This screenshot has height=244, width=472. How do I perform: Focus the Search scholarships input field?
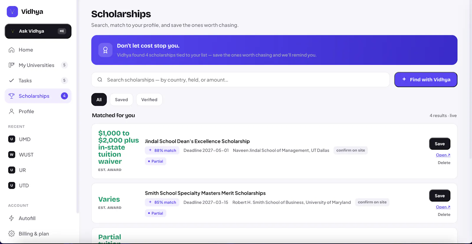point(240,80)
